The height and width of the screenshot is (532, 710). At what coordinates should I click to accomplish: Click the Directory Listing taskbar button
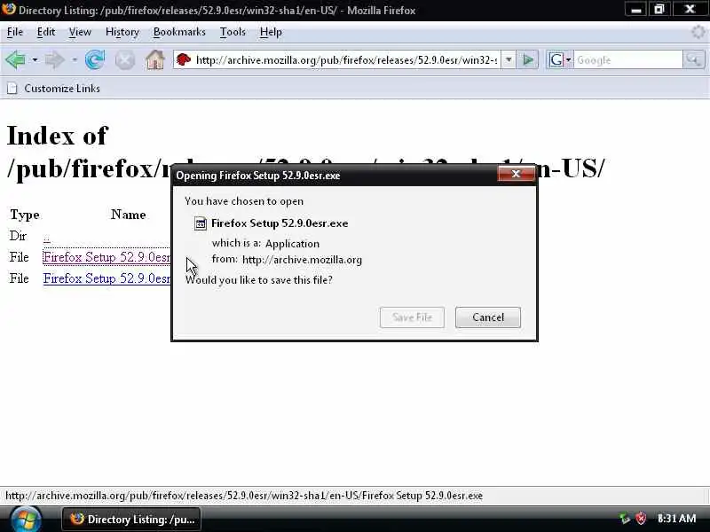pyautogui.click(x=131, y=520)
